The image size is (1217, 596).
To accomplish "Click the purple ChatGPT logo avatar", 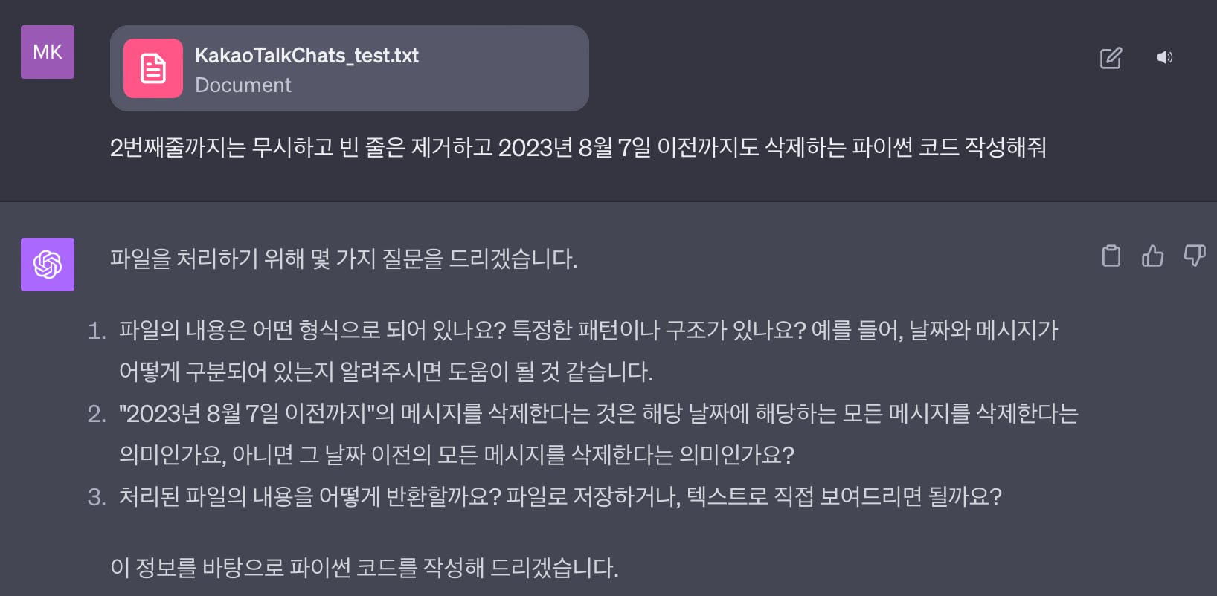I will pos(48,265).
